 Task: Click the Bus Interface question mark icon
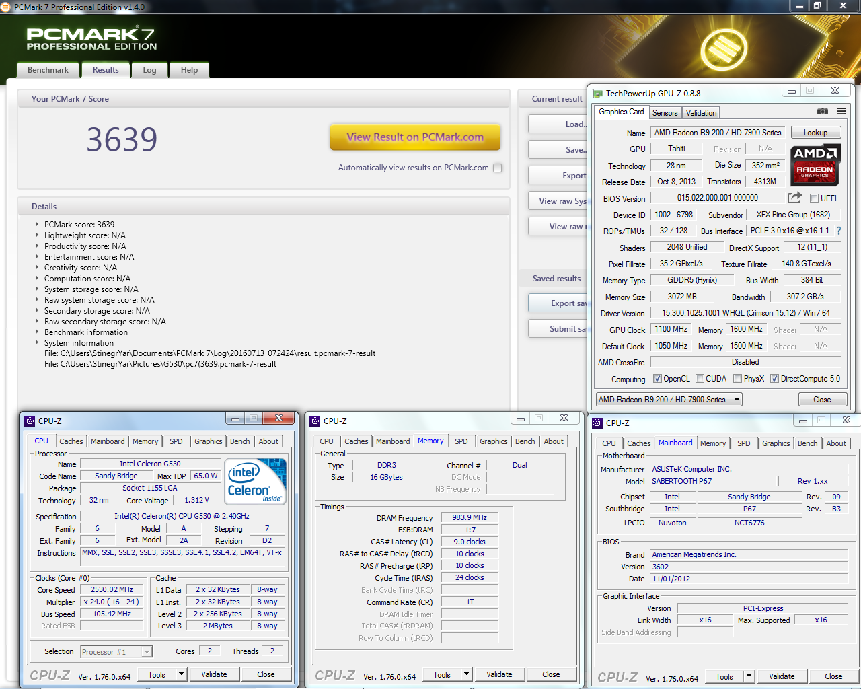(x=839, y=231)
